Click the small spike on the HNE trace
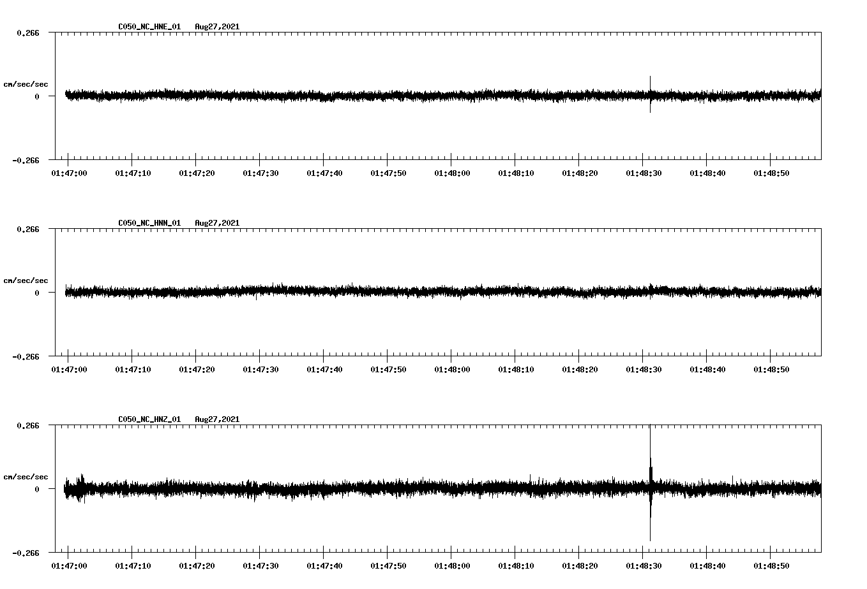 651,94
